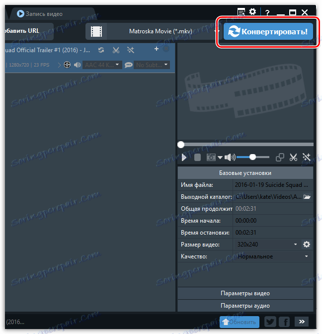Click the Convert (Конвертировать!) button
322x334 pixels.
tap(268, 31)
